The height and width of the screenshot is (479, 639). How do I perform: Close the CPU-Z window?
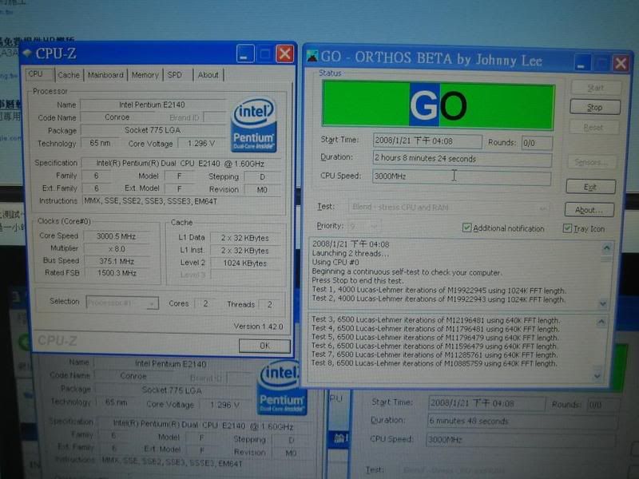pos(284,53)
